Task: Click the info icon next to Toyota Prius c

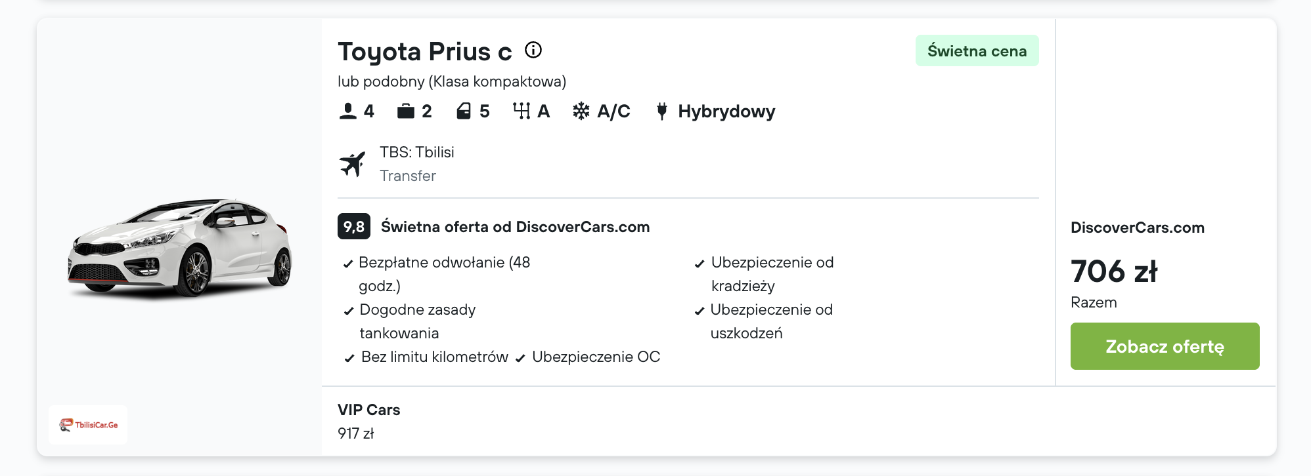Action: 533,50
